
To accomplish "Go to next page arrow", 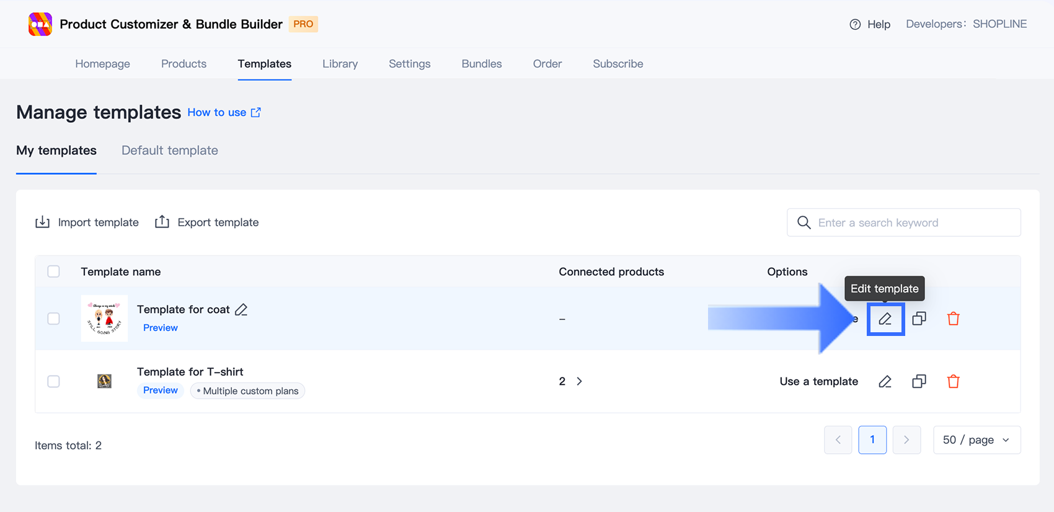I will pos(906,440).
